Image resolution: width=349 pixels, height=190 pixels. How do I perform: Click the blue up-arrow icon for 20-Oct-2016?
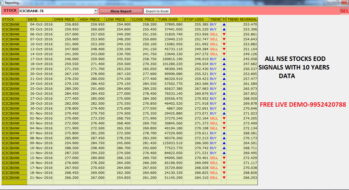point(224,74)
